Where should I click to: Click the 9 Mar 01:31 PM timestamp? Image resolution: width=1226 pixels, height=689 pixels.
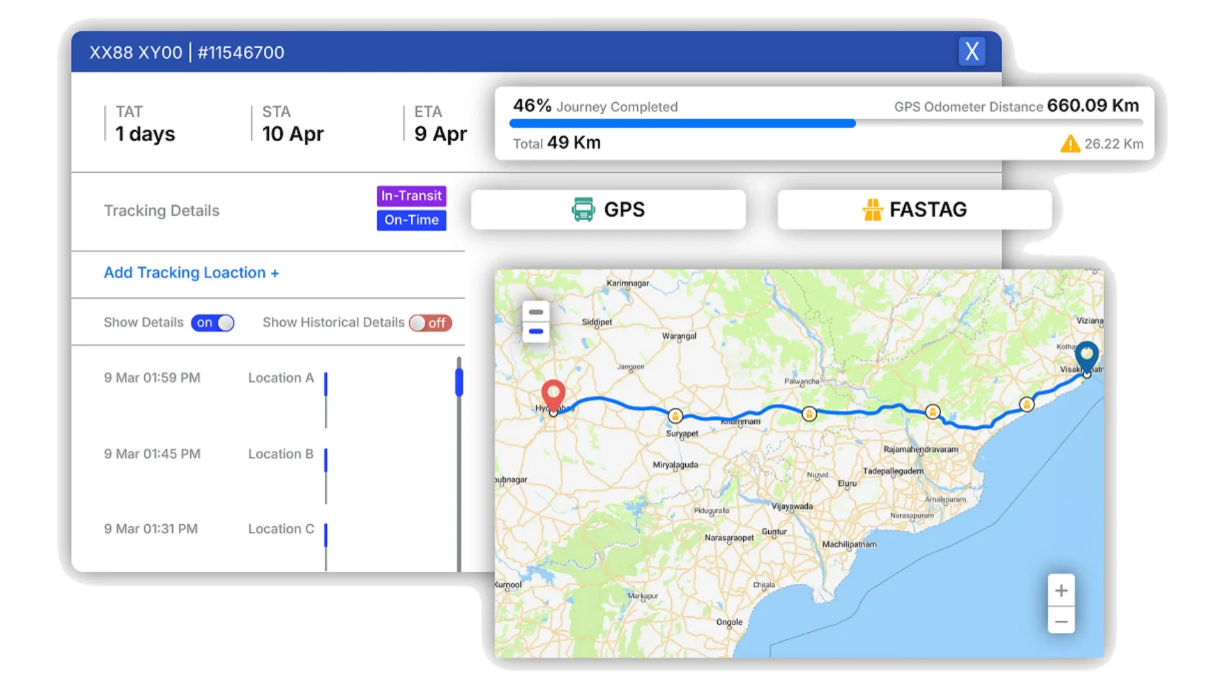151,529
